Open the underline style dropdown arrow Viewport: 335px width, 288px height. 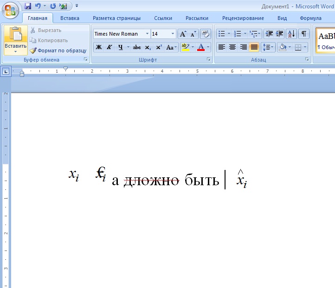coord(128,47)
